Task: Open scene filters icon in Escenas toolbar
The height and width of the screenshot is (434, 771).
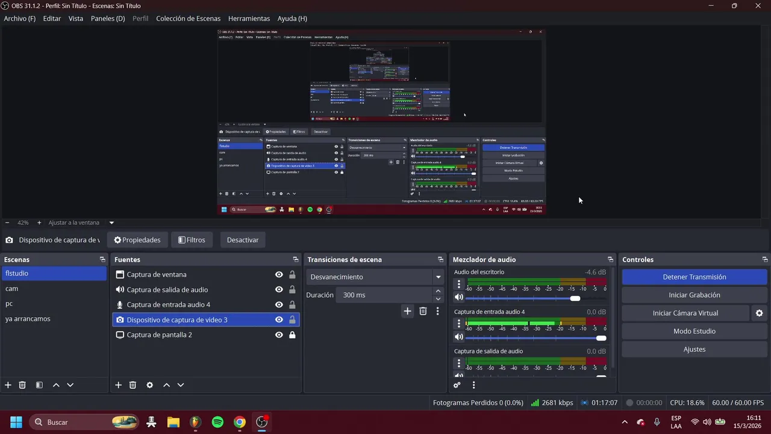Action: 39,385
